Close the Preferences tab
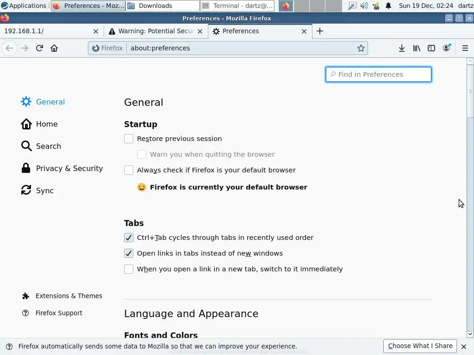 304,31
